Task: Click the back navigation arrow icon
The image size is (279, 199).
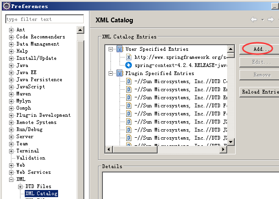Action: click(254, 19)
